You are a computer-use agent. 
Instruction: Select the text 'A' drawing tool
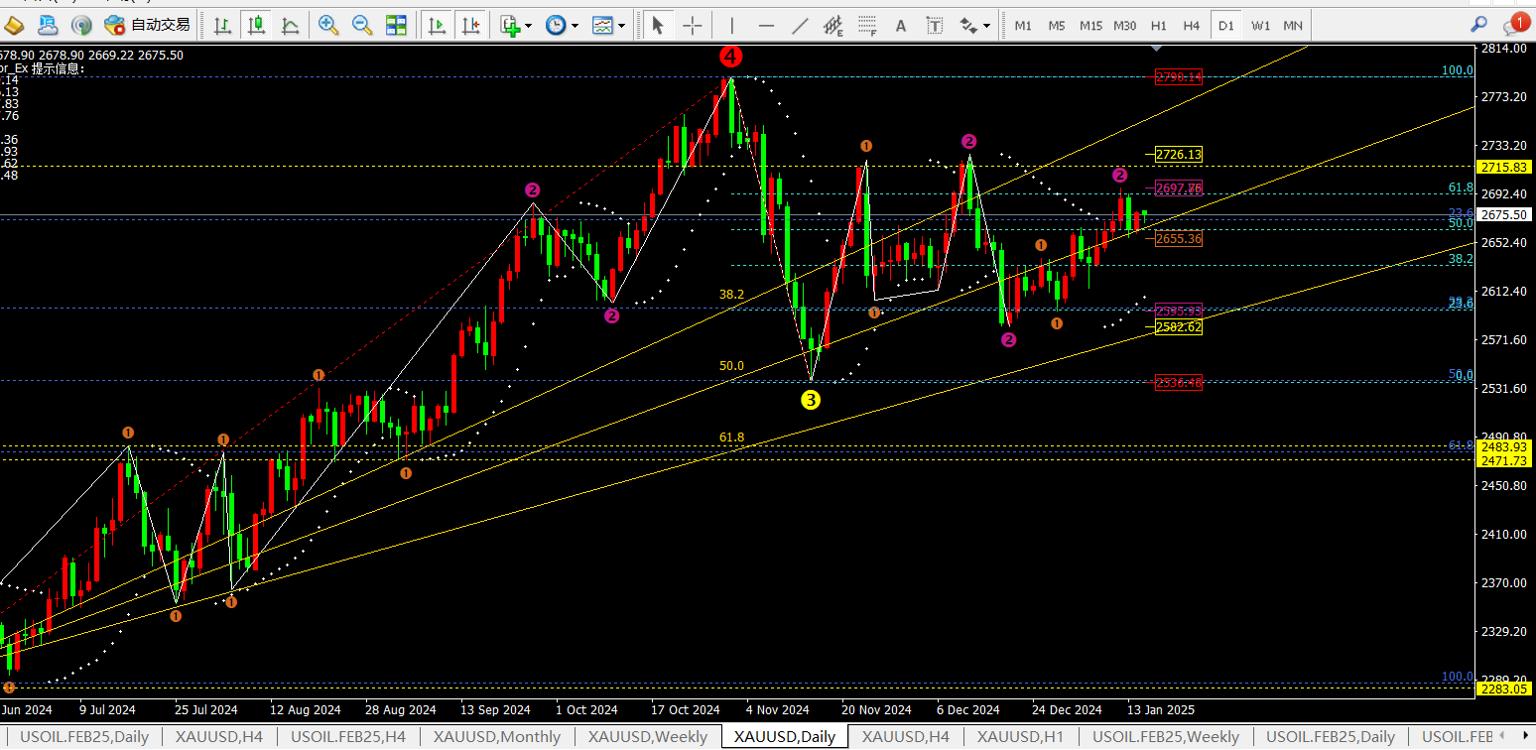pyautogui.click(x=901, y=25)
